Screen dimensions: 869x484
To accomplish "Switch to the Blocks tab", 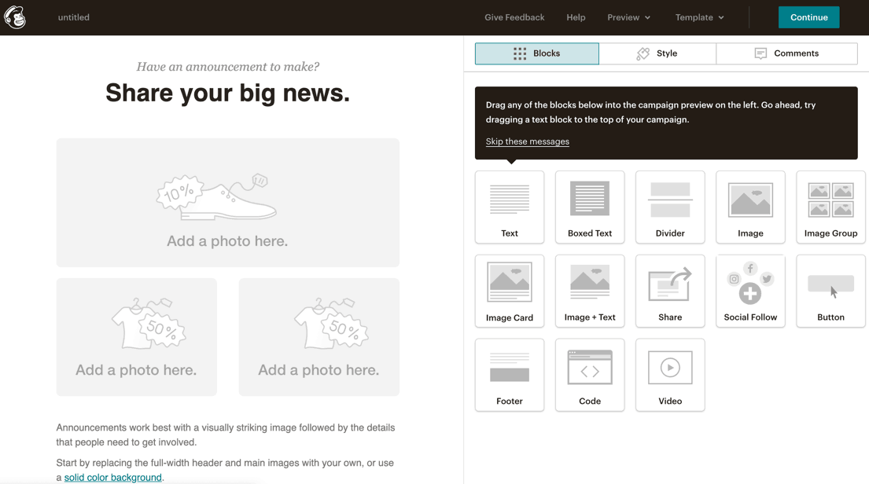I will (536, 53).
